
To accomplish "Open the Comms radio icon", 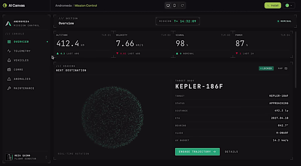I will tap(9, 69).
